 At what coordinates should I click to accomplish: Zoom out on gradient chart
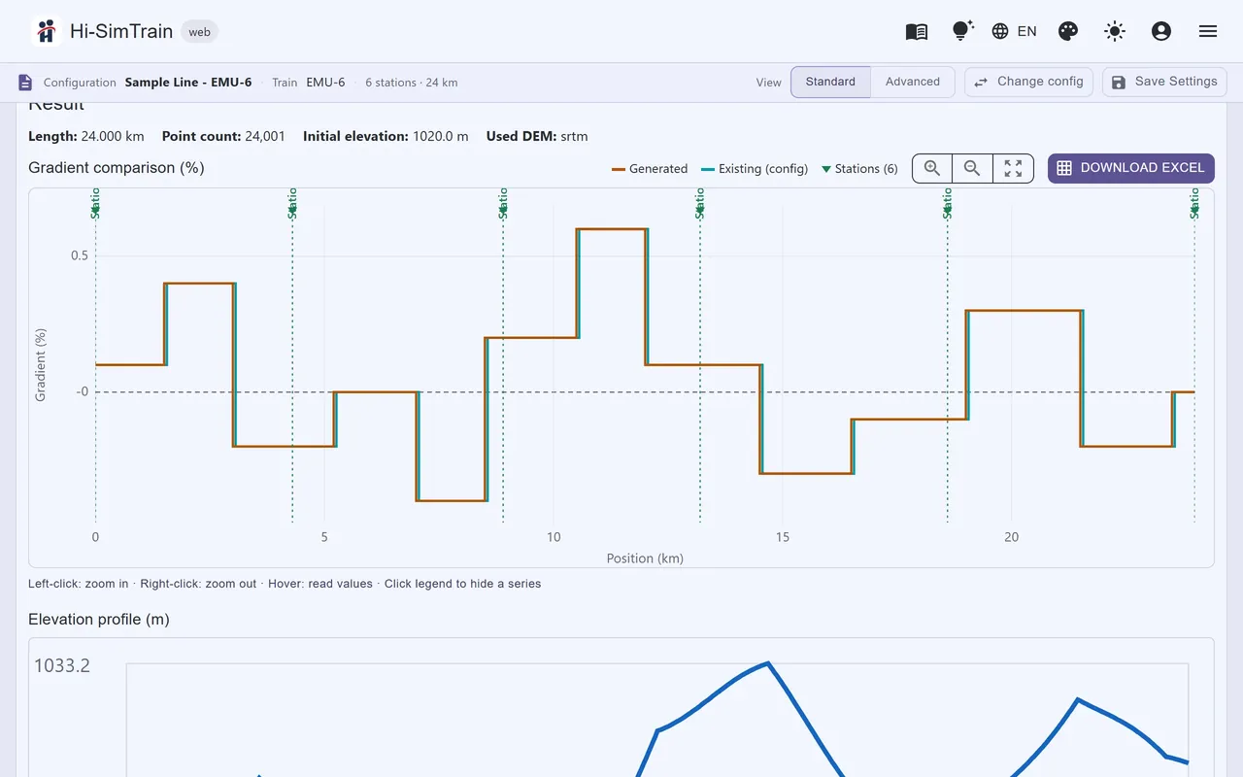[972, 168]
